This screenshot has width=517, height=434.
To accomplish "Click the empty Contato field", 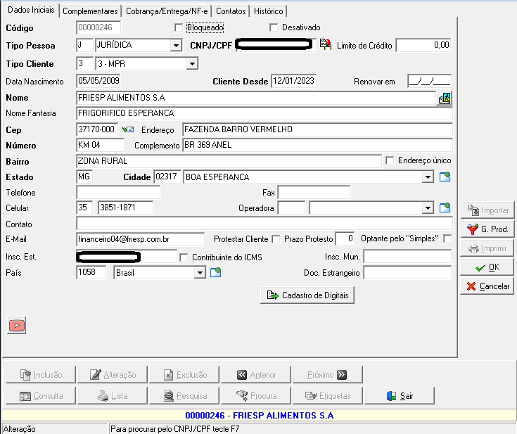I will (x=264, y=224).
